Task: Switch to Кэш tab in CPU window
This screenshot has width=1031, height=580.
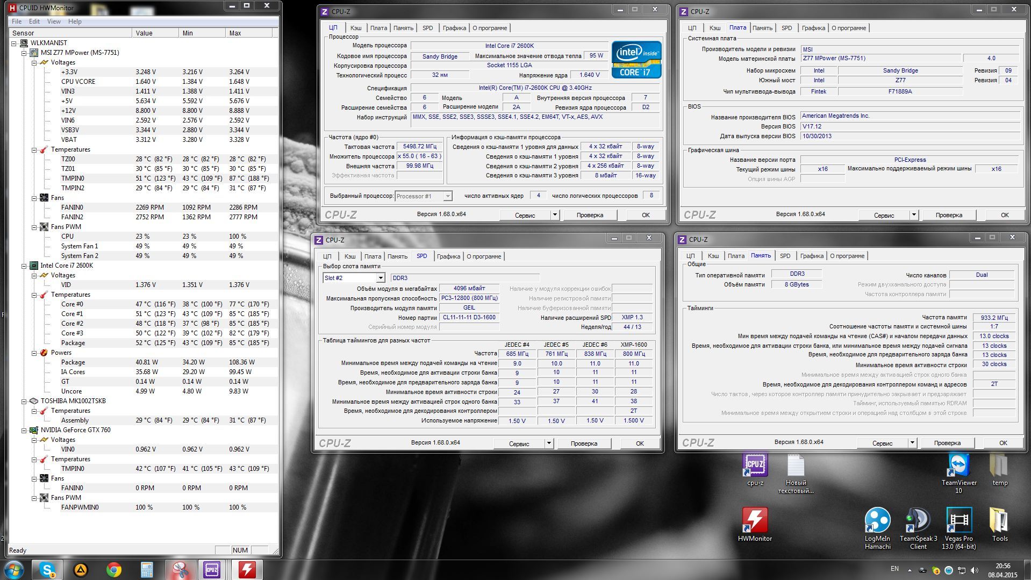Action: tap(356, 28)
